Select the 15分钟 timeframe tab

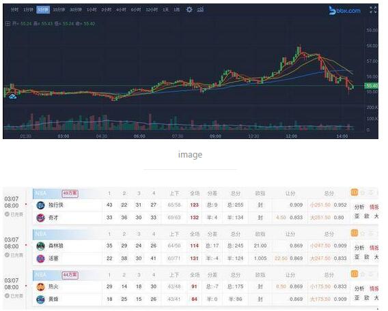[x=59, y=10]
